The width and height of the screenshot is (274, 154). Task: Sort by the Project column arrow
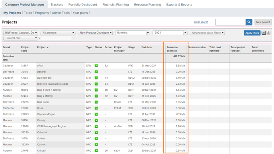[48, 47]
